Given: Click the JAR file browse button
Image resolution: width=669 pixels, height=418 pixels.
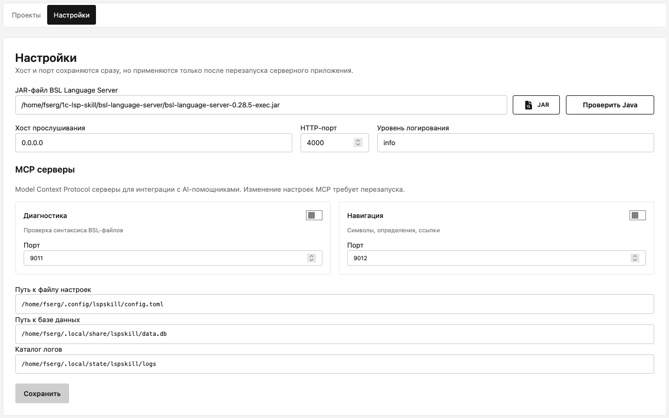Looking at the screenshot, I should point(536,105).
